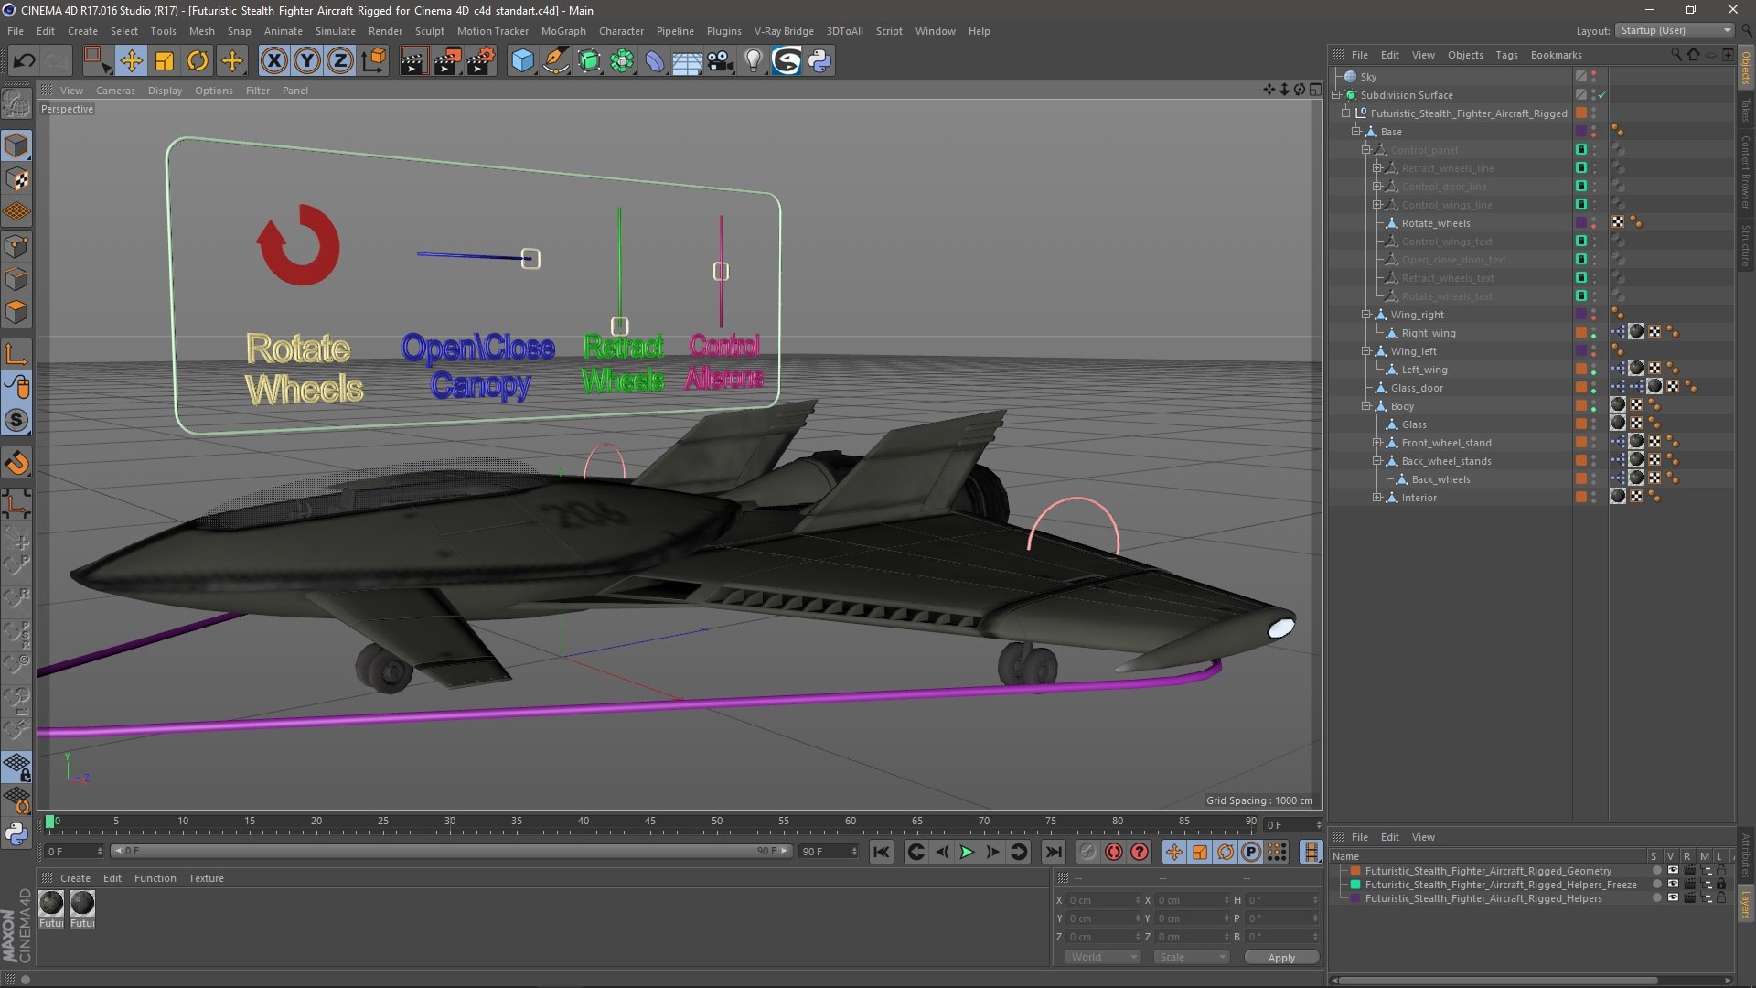Add a Light object
Image resolution: width=1756 pixels, height=988 pixels.
[753, 61]
